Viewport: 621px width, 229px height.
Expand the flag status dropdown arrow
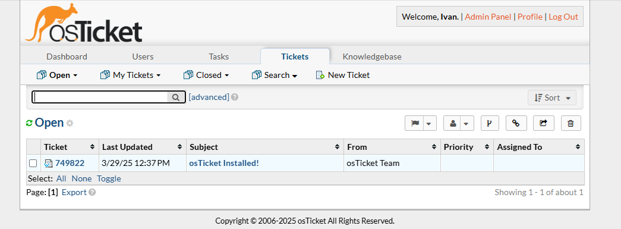(x=429, y=123)
